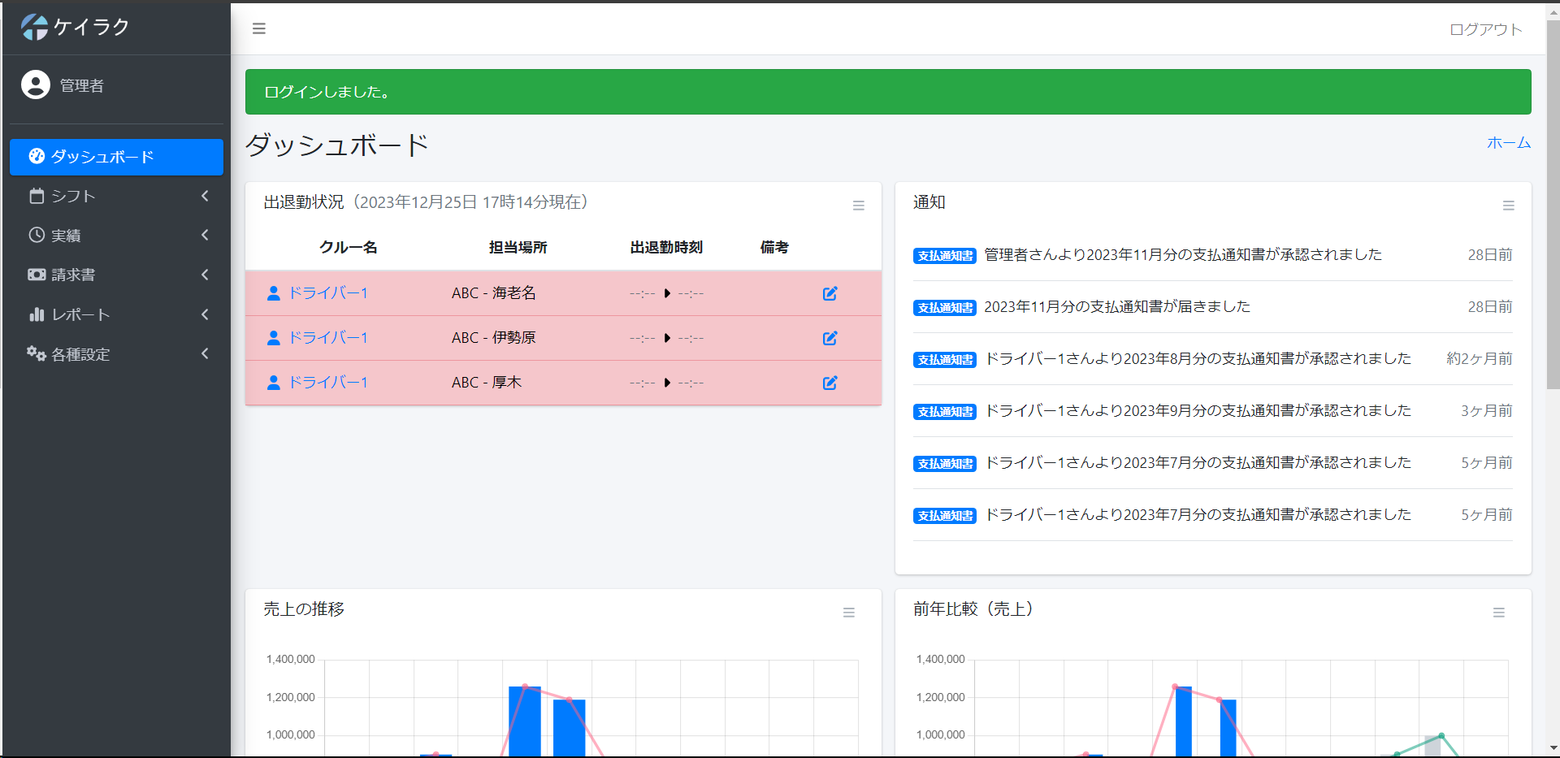Expand the 実績 menu chevron
This screenshot has width=1560, height=758.
205,235
